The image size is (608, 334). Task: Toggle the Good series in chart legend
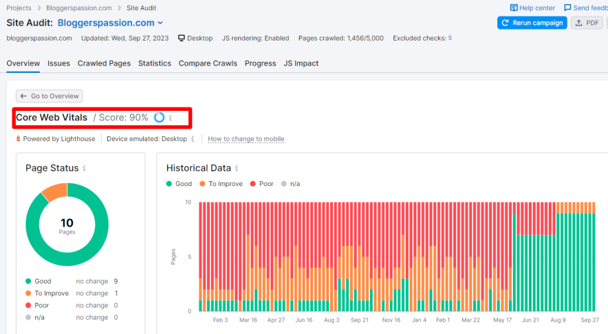coord(179,184)
